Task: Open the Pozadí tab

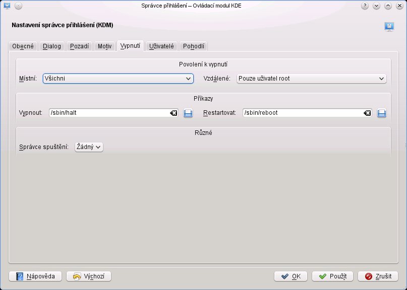Action: (79, 46)
